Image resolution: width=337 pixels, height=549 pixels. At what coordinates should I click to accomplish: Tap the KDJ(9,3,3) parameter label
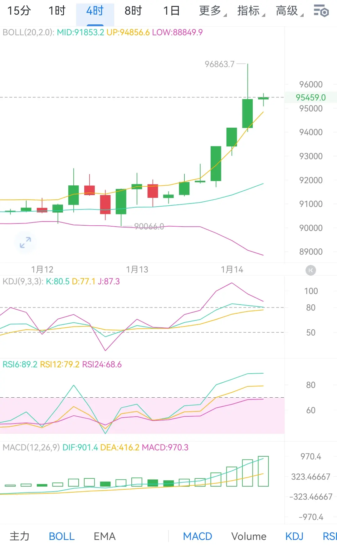coord(23,282)
